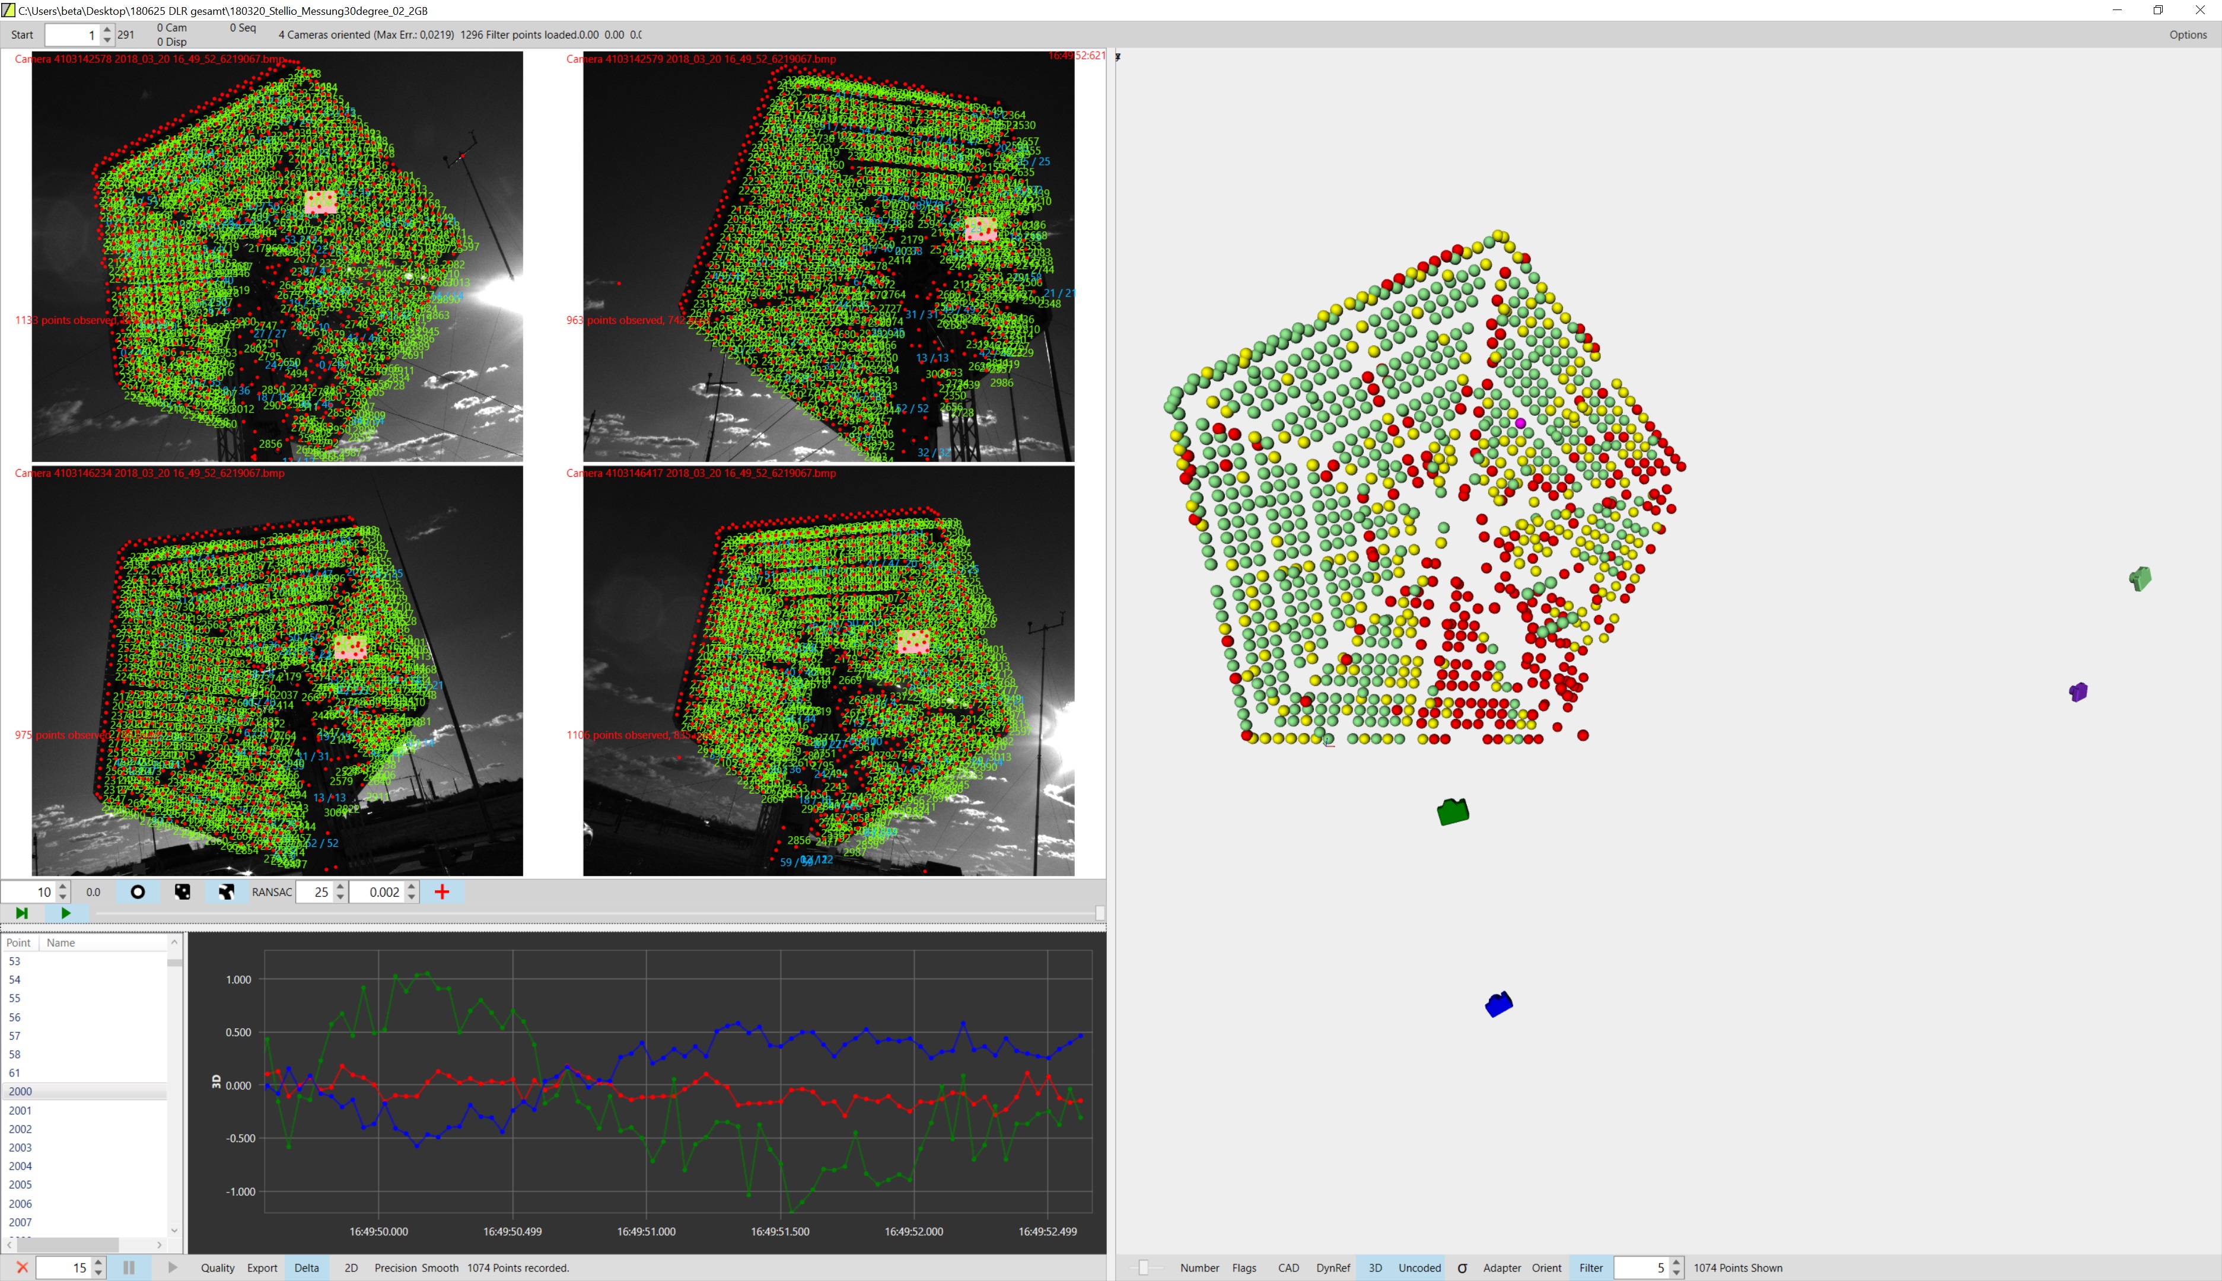This screenshot has height=1281, width=2222.
Task: Pause recording with the pause icon
Action: [129, 1268]
